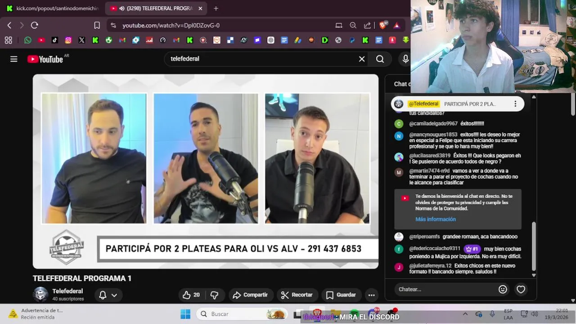Open Instagram bookmark
This screenshot has height=324, width=576.
pos(68,40)
